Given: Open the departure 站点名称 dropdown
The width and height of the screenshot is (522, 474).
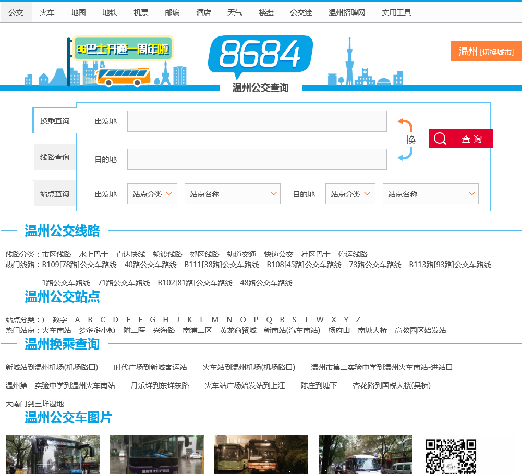Looking at the screenshot, I should (233, 194).
